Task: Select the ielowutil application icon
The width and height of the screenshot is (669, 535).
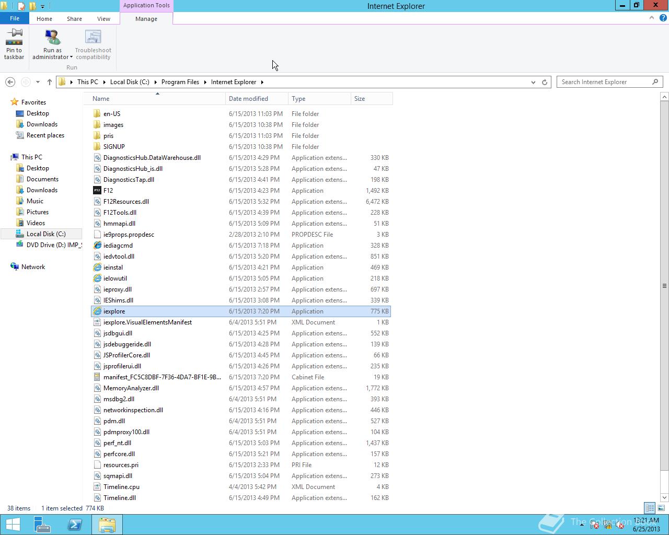Action: pos(97,278)
